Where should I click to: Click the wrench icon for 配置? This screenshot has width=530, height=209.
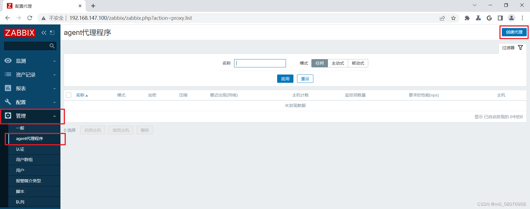[x=8, y=102]
